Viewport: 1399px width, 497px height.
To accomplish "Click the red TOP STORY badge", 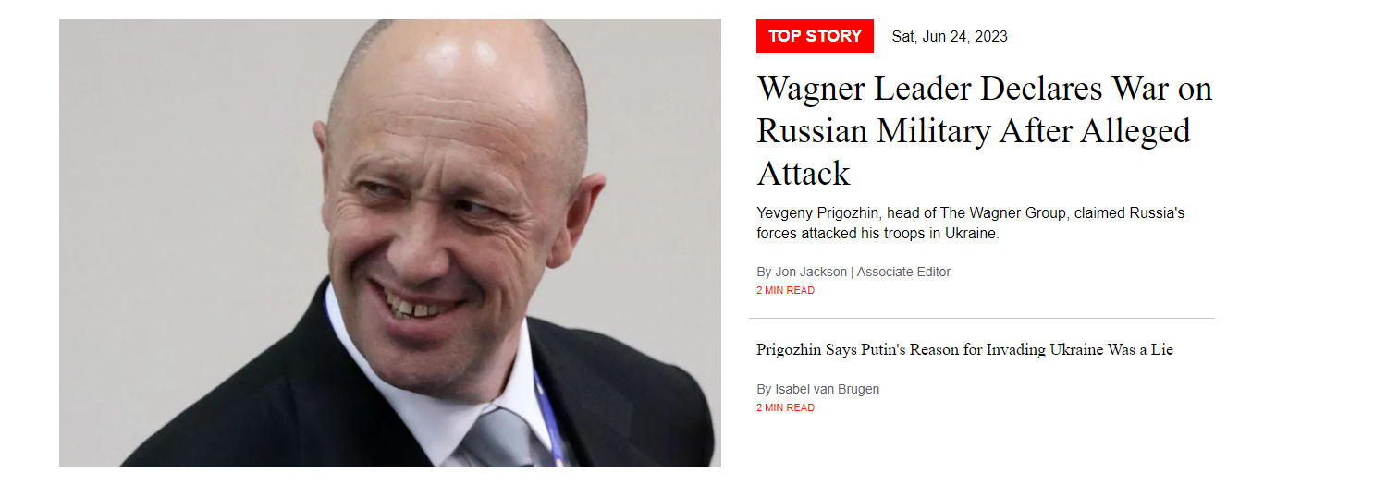I will pos(815,36).
